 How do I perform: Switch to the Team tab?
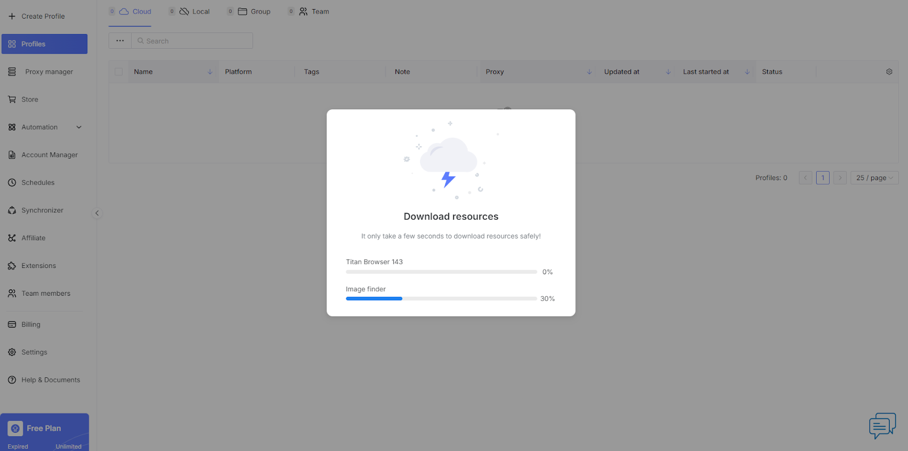pyautogui.click(x=314, y=11)
